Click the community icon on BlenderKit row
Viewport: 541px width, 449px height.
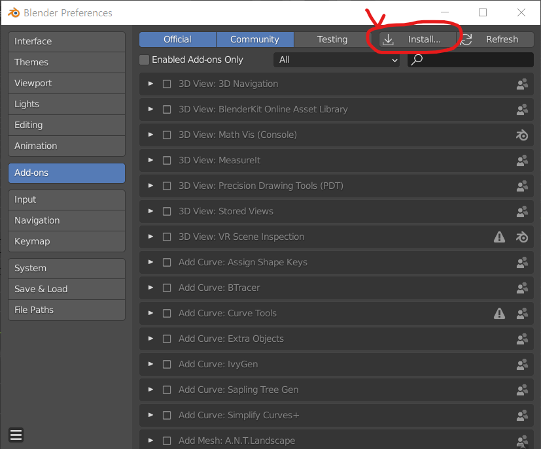tap(522, 110)
